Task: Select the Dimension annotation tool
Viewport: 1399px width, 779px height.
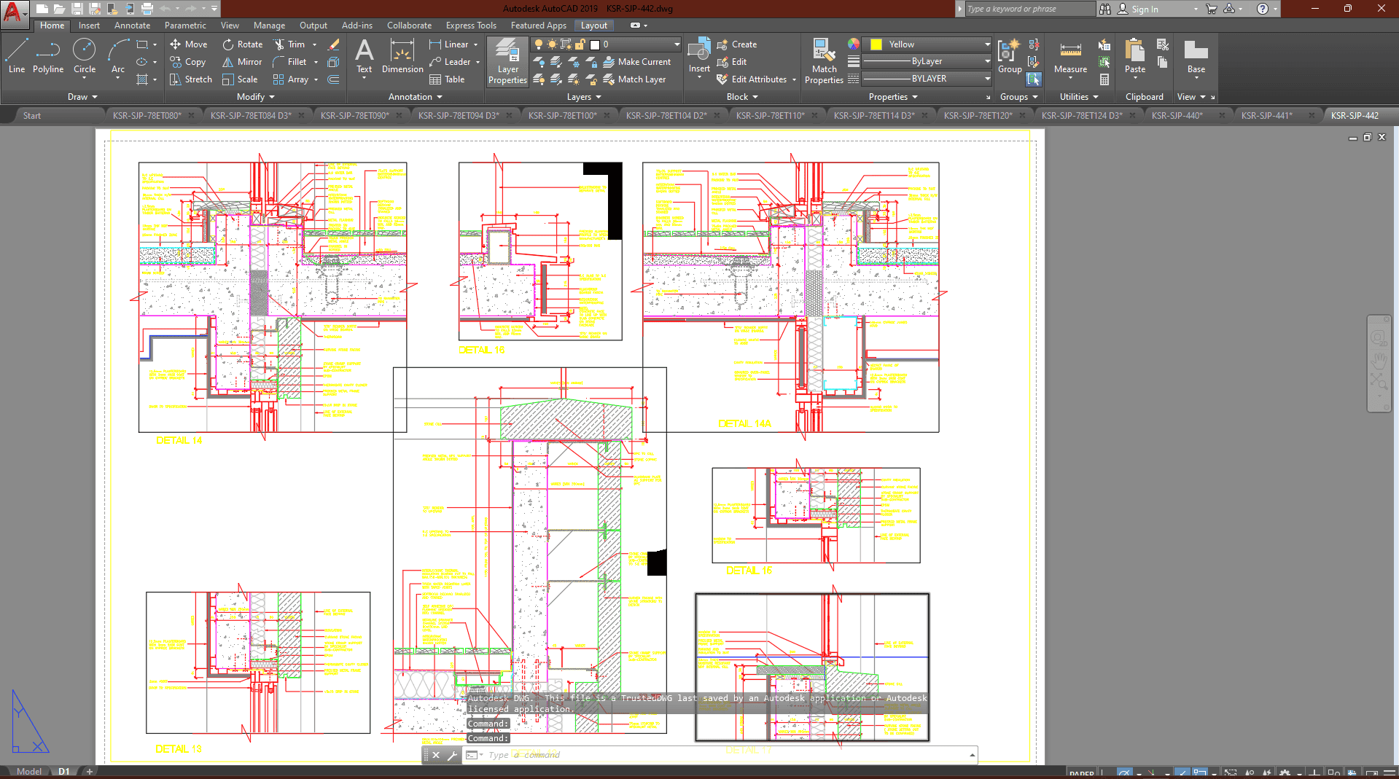Action: pyautogui.click(x=402, y=56)
